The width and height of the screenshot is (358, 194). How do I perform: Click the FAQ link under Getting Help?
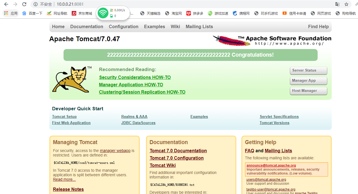pos(250,151)
